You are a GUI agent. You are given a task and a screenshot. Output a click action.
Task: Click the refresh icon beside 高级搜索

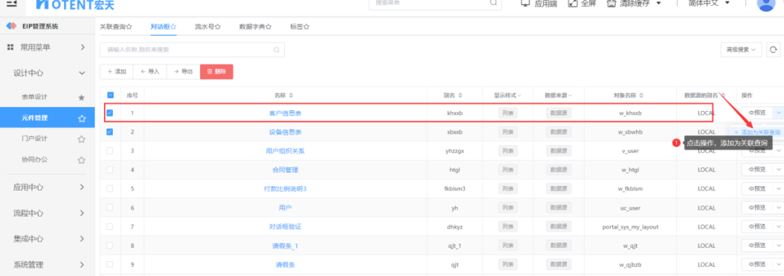[x=774, y=50]
